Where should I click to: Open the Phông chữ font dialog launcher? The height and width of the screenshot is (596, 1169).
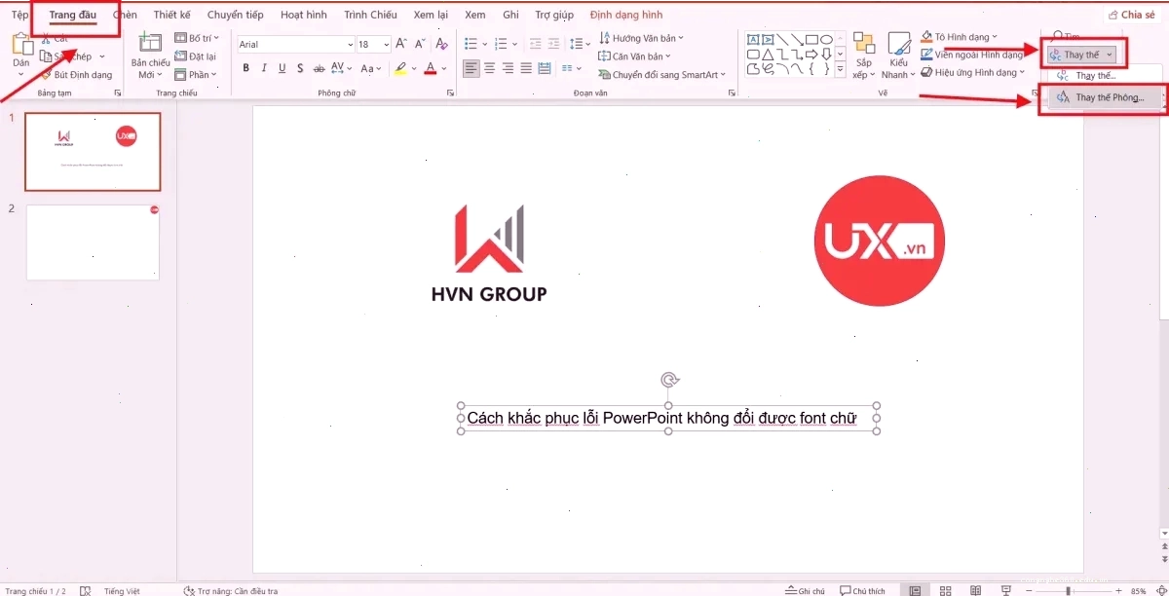(450, 93)
